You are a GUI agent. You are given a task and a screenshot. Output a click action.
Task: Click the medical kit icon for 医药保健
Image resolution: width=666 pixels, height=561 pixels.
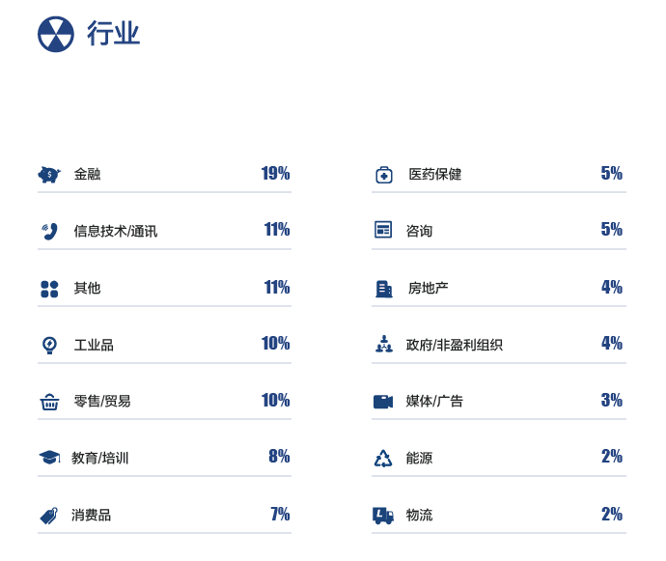383,175
